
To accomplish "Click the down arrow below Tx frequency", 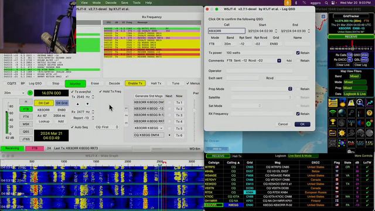I will click(x=87, y=104).
